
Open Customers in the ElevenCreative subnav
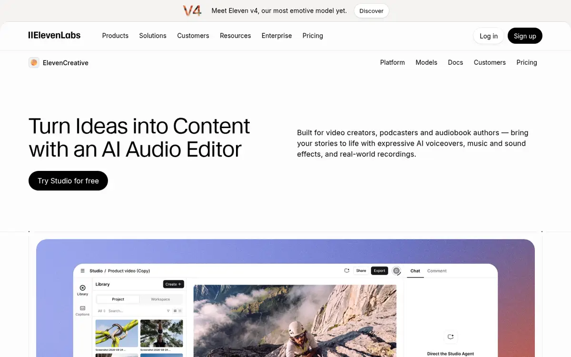point(490,62)
